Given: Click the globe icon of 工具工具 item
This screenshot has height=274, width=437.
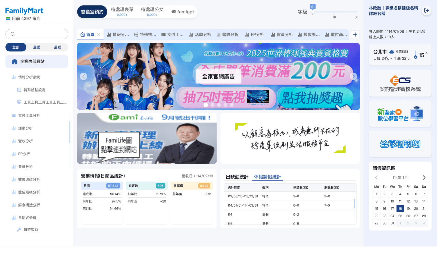Looking at the screenshot, I should coord(19,102).
